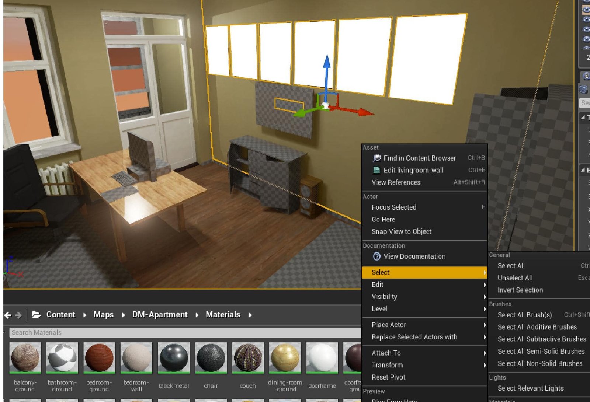Open the Attach To submenu

point(424,353)
